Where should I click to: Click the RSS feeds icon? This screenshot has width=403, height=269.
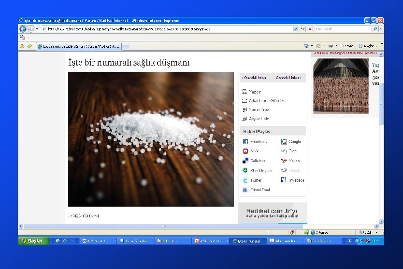[x=318, y=46]
